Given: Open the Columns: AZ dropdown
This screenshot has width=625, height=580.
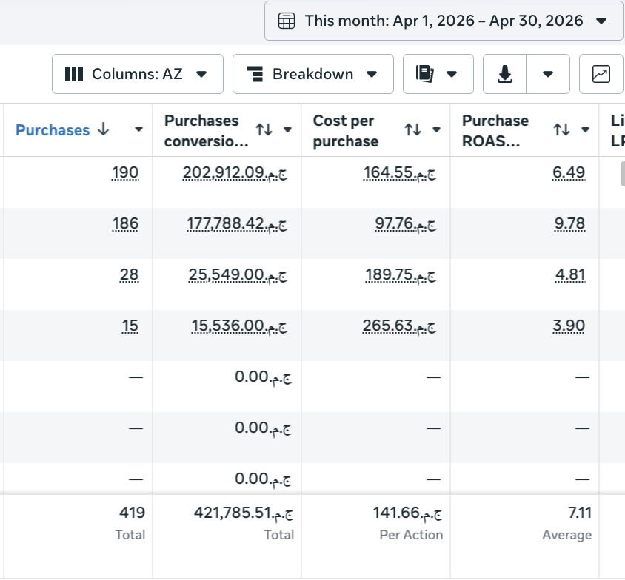Looking at the screenshot, I should [138, 74].
